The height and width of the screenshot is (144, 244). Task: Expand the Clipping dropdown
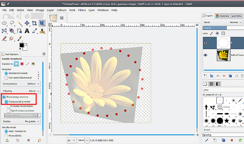[21, 91]
